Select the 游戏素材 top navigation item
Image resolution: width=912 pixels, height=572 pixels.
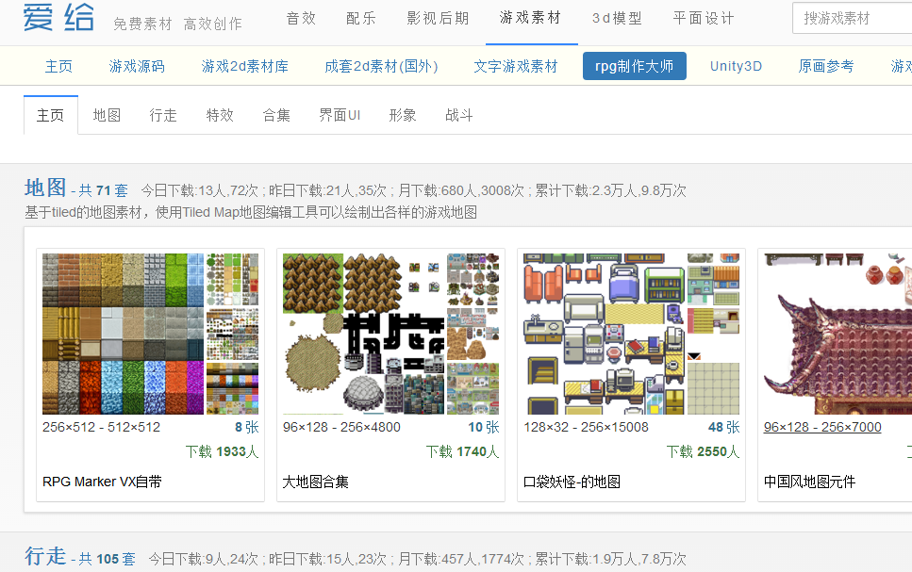[530, 18]
